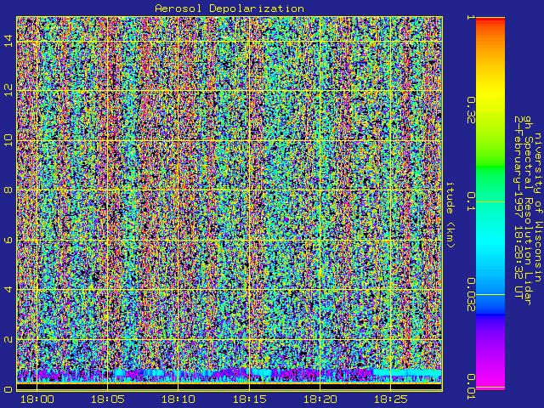
Task: Click the 18:00 time axis label
Action: (x=37, y=399)
